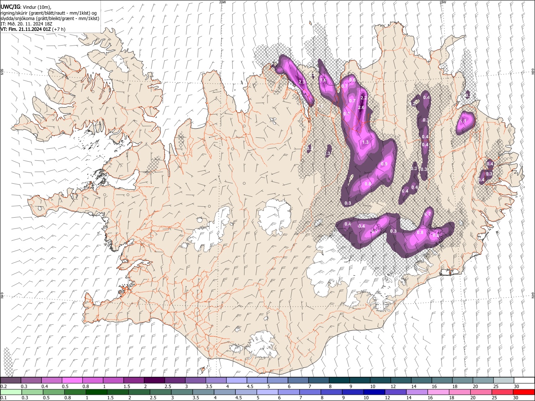Click the '0.2' label under the top legend row
This screenshot has height=401, width=535.
click(4, 386)
